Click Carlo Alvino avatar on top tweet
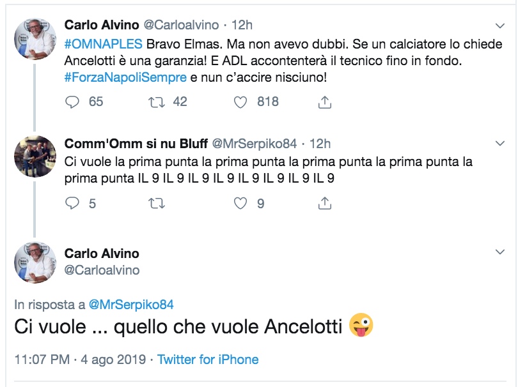 35,37
